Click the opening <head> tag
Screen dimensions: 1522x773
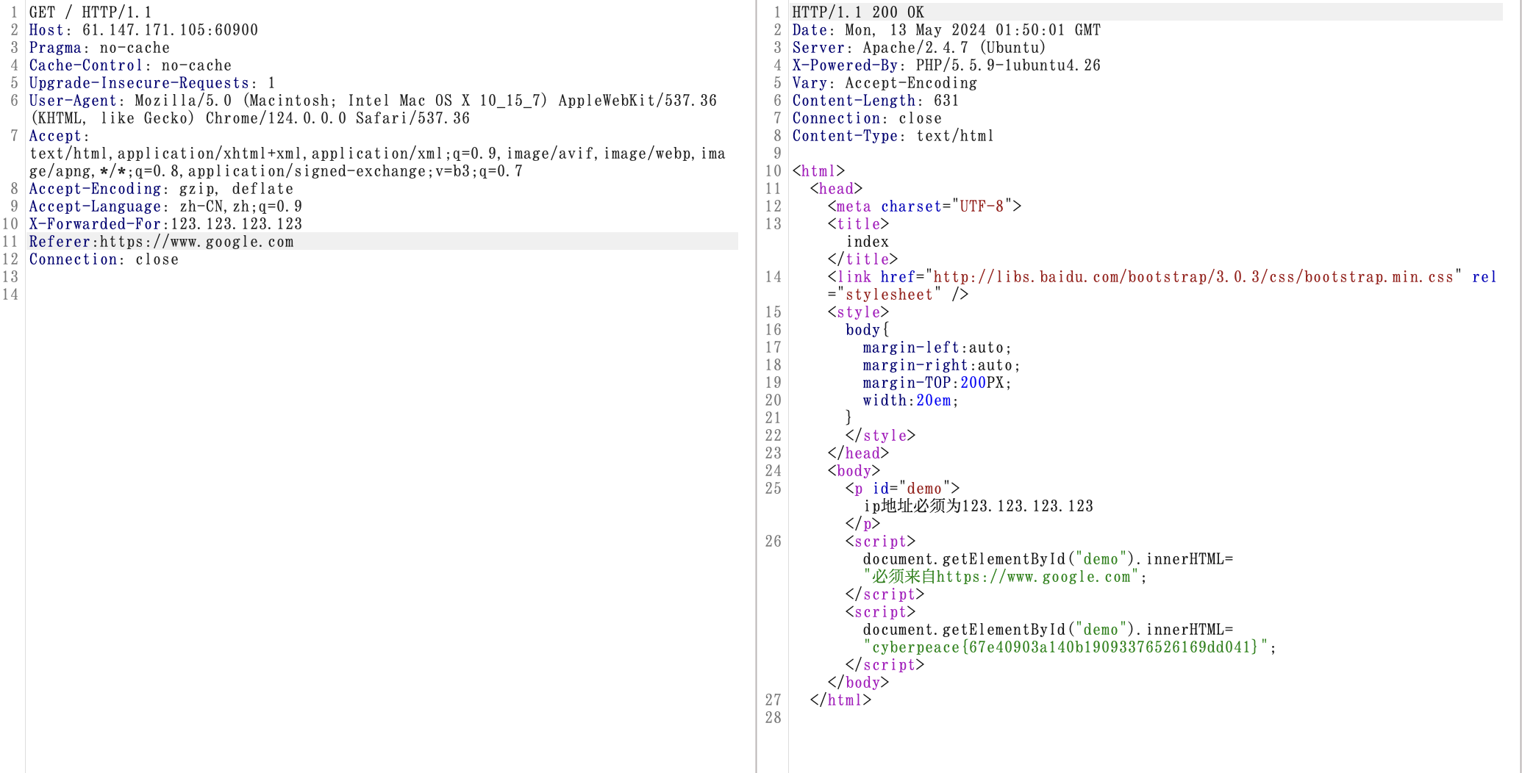pyautogui.click(x=836, y=189)
